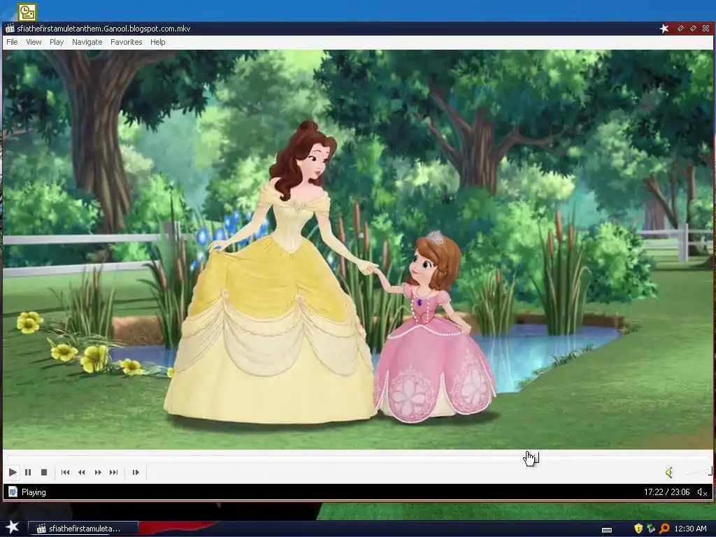Skip to the next file button
The height and width of the screenshot is (537, 716).
114,472
